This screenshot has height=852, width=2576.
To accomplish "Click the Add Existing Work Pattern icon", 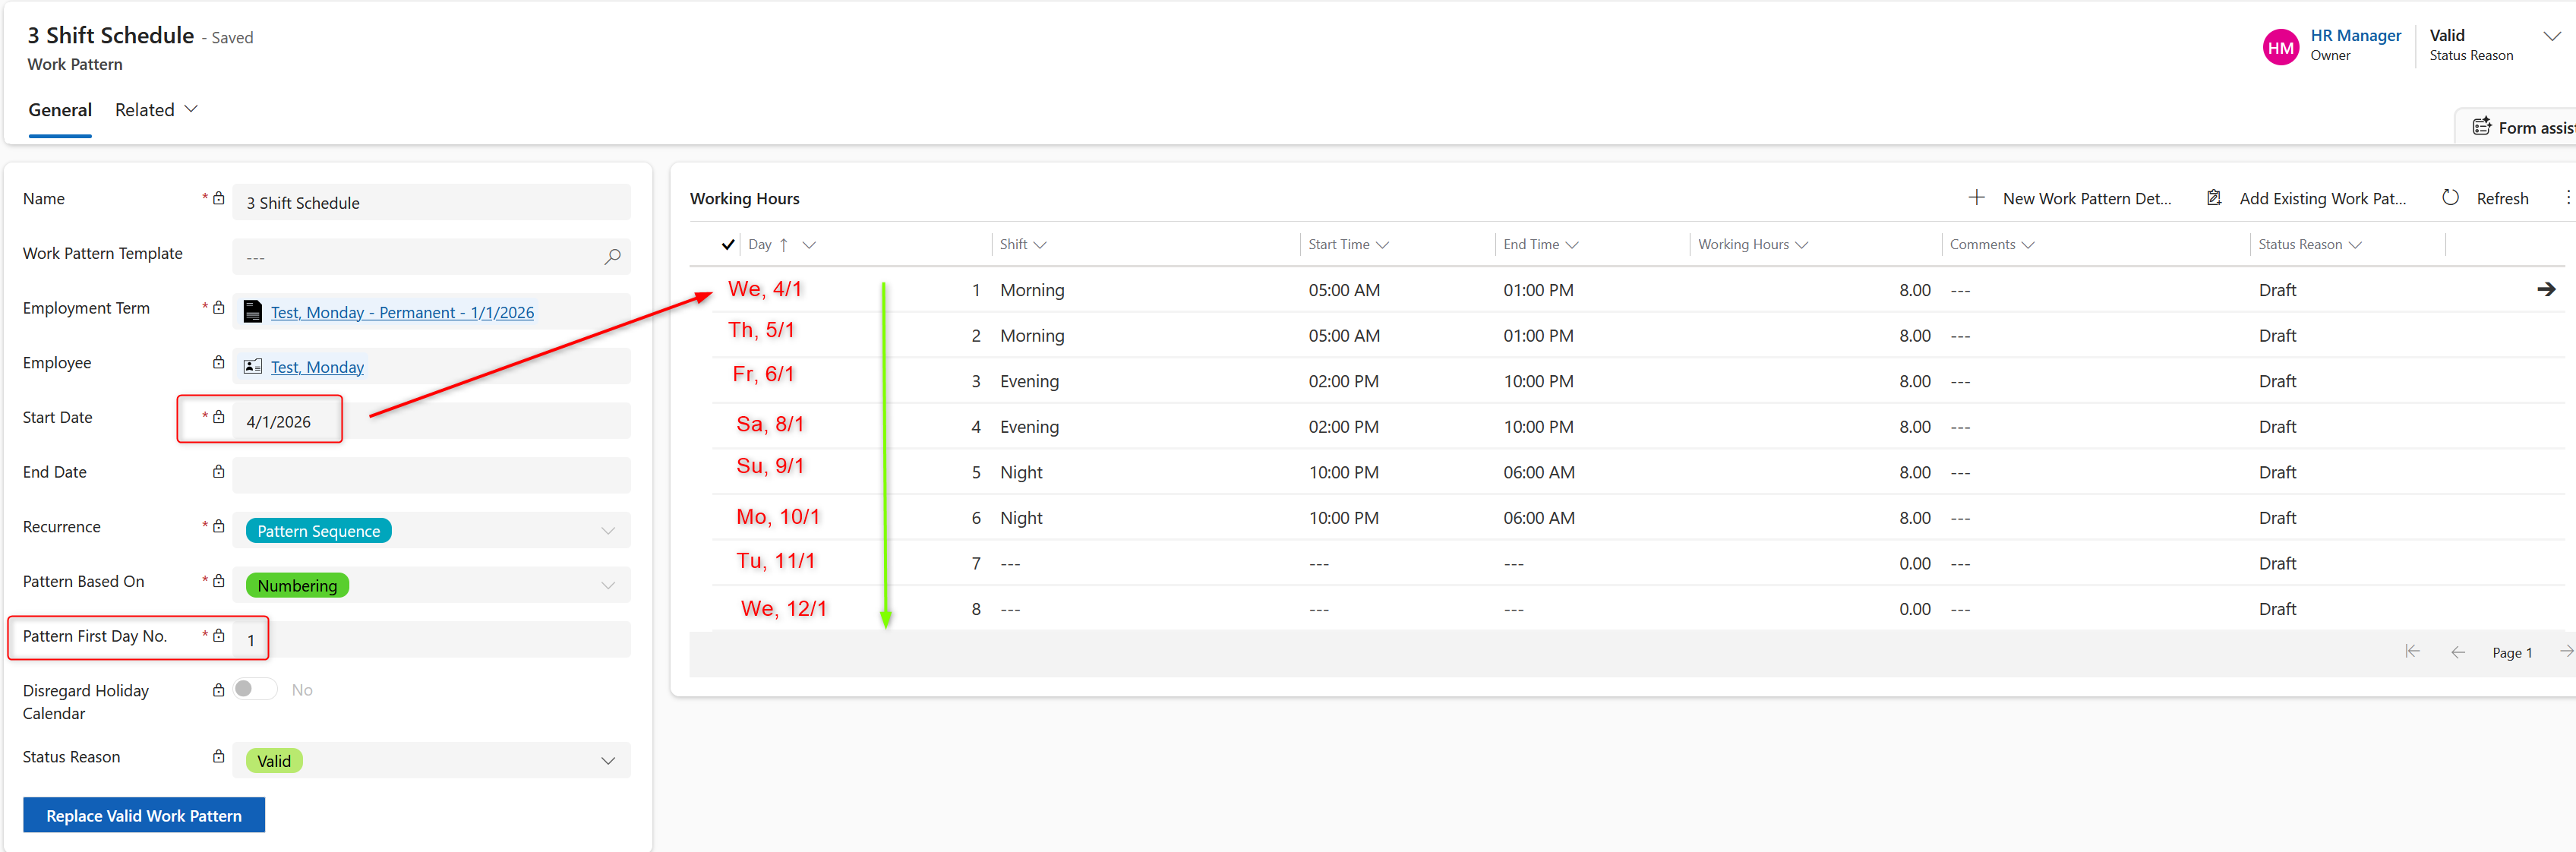I will pos(2214,198).
